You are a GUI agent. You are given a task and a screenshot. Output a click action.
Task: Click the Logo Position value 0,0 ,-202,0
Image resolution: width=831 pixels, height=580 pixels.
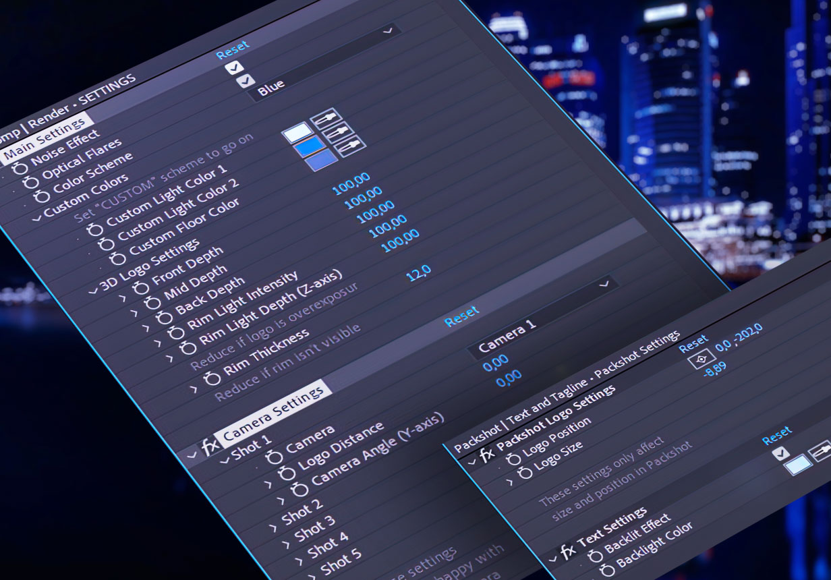pyautogui.click(x=739, y=338)
